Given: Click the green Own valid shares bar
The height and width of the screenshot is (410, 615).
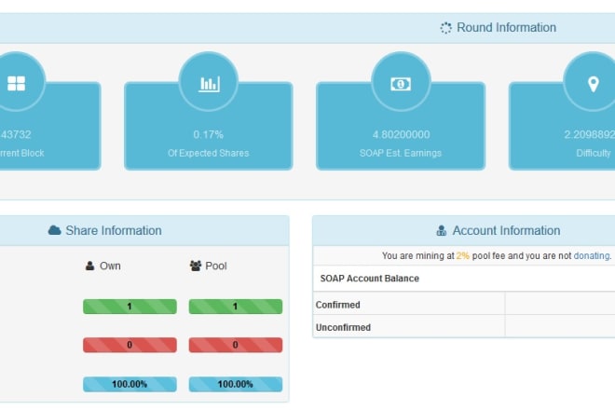Looking at the screenshot, I should (x=130, y=307).
